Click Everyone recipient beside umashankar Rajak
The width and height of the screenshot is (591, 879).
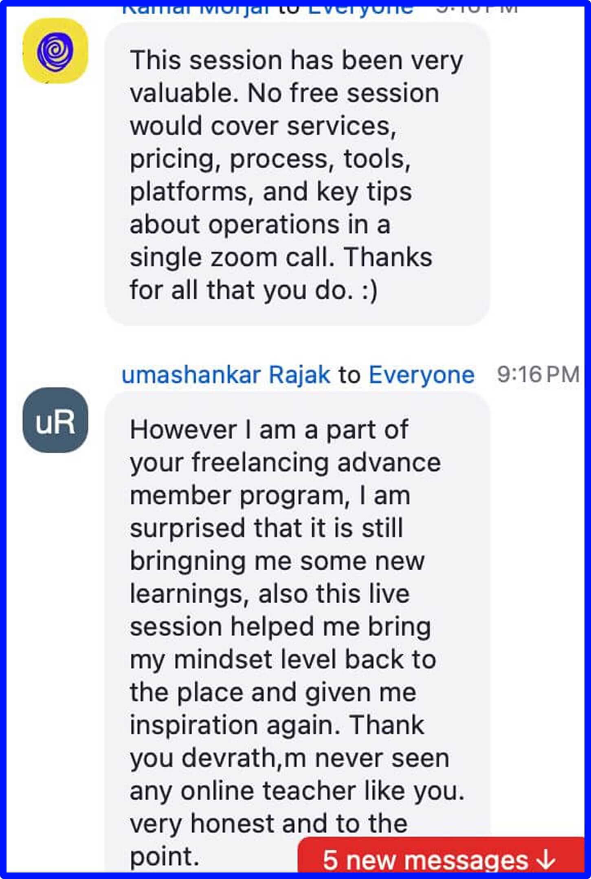point(421,375)
